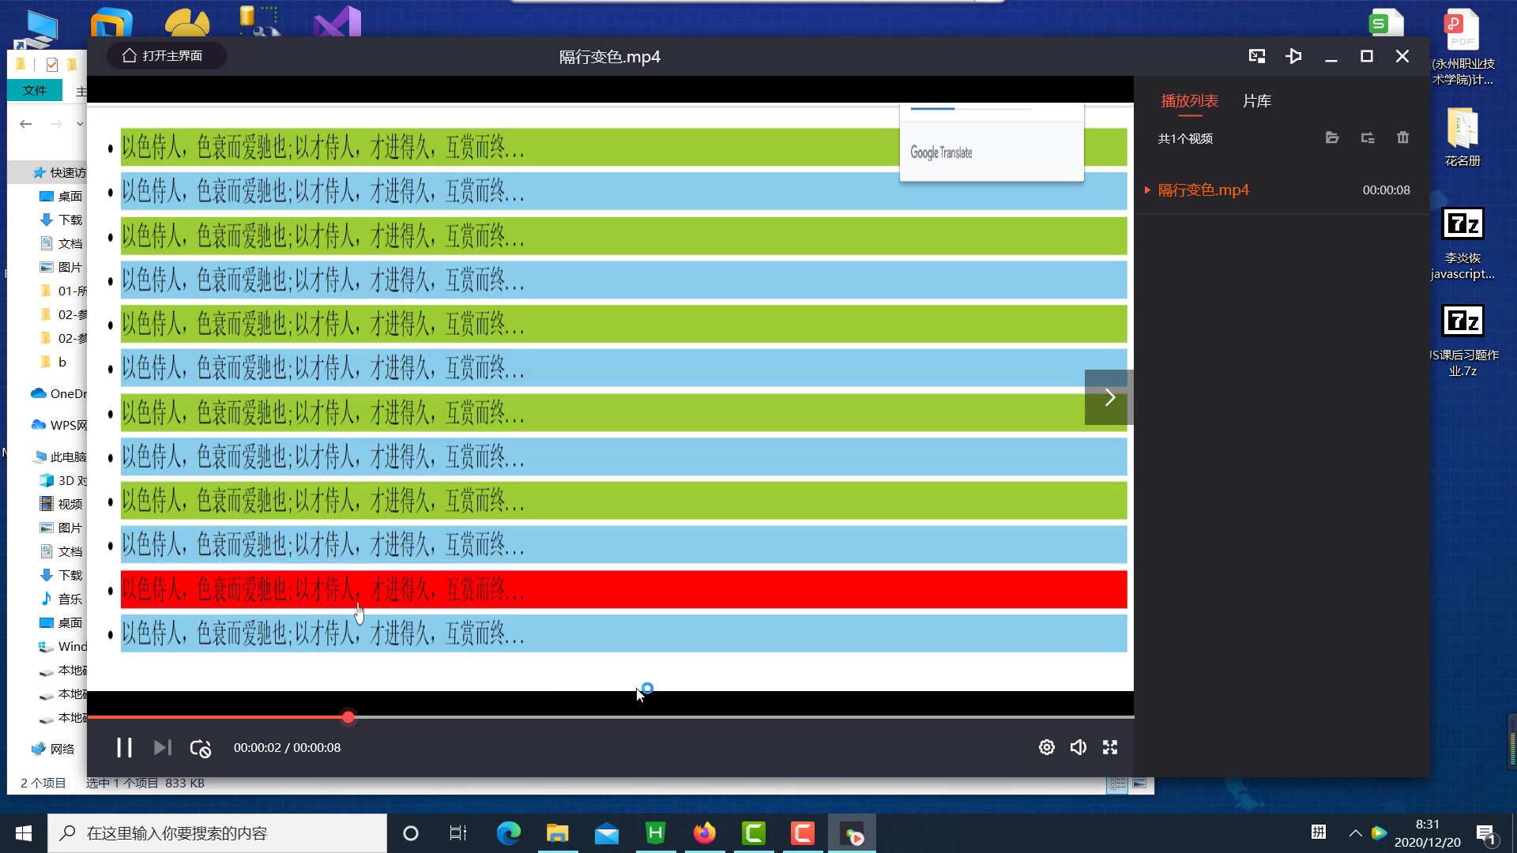Play 隔行变色.mp4 from the playlist
The width and height of the screenshot is (1517, 853).
coord(1203,190)
